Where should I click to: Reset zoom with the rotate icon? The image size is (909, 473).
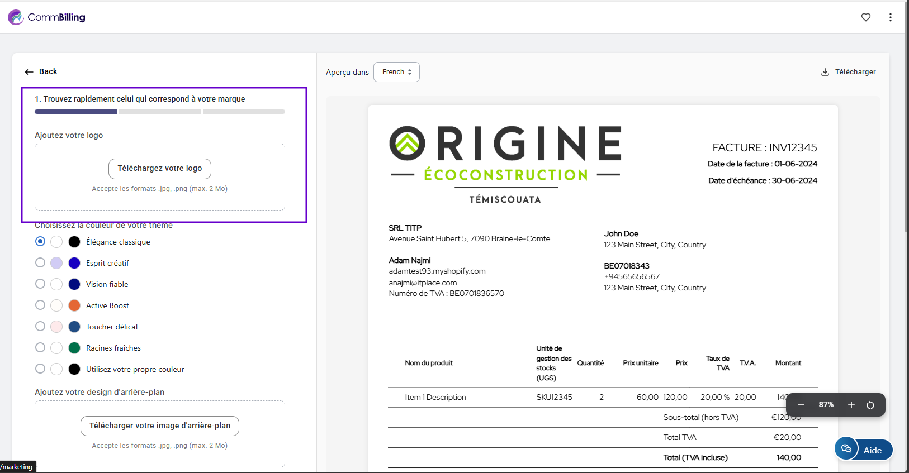tap(870, 405)
